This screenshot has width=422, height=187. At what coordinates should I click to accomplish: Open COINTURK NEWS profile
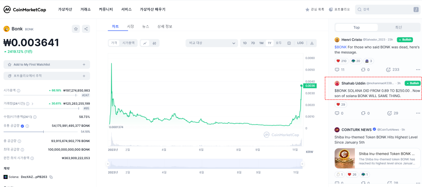(x=356, y=129)
